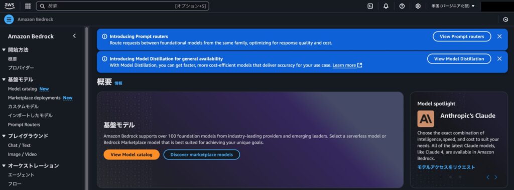Open Chat / Text playground
The image size is (514, 190).
[19, 145]
